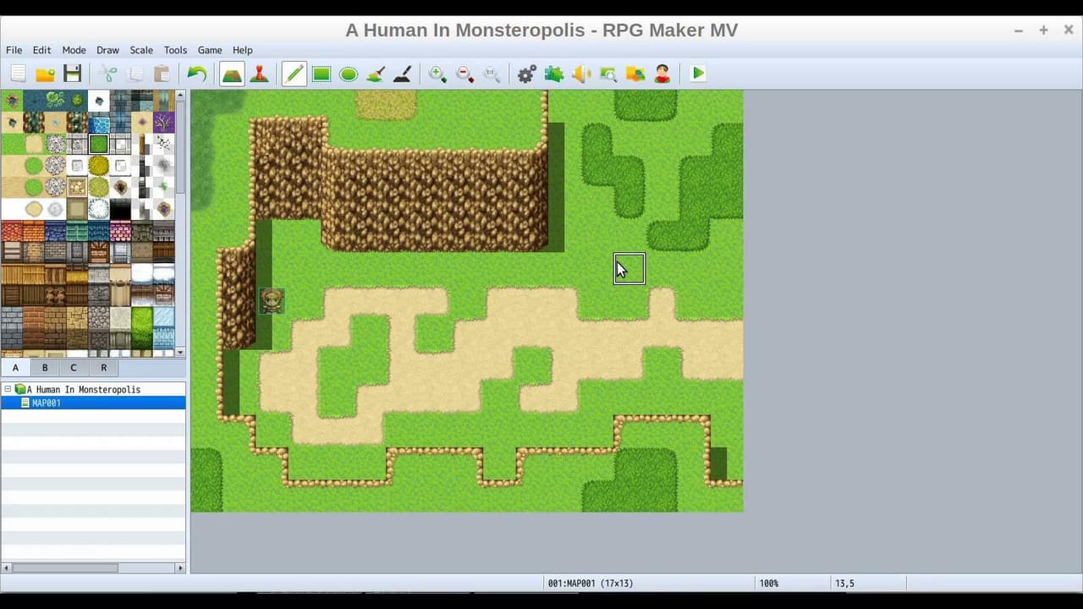Click the tileset palette scroll down arrow
This screenshot has height=609, width=1083.
click(x=180, y=352)
